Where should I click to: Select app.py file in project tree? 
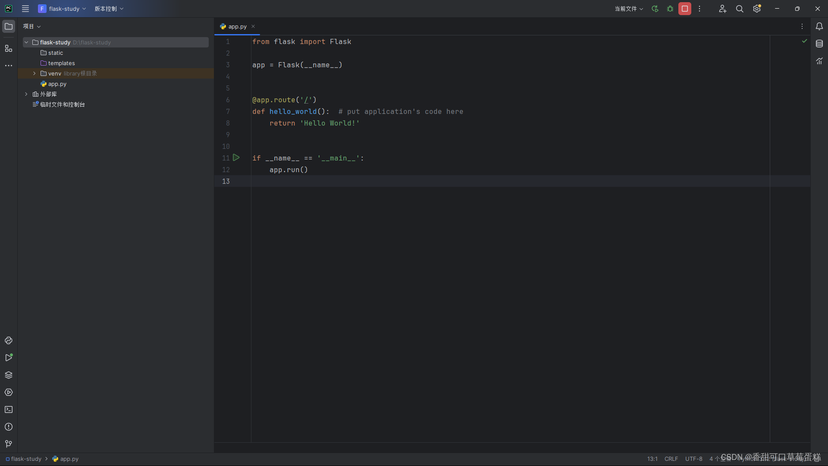(57, 84)
